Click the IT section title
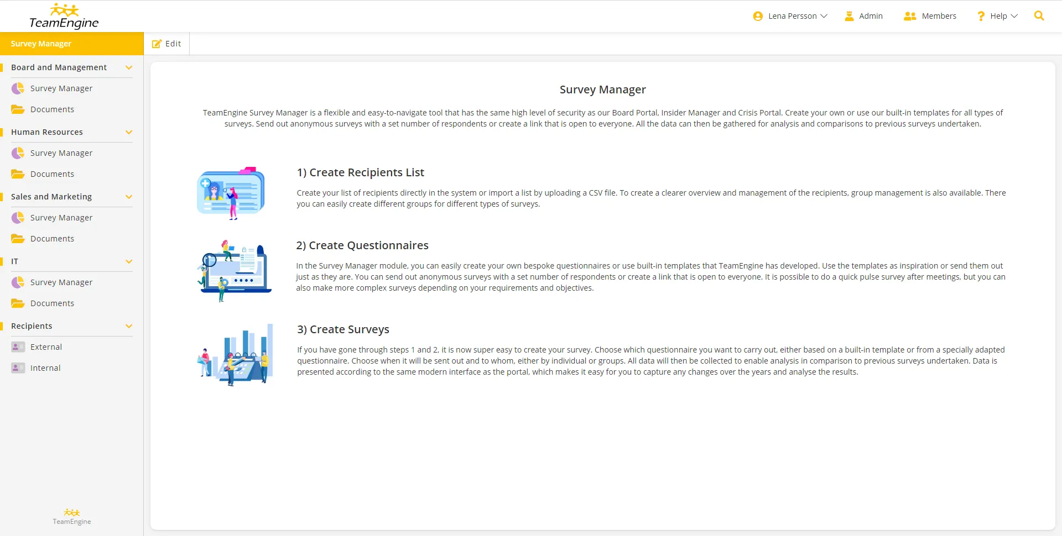This screenshot has height=536, width=1062. [x=14, y=261]
